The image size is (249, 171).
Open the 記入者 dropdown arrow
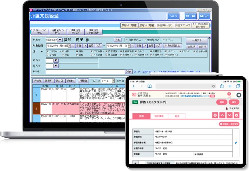[56, 66]
